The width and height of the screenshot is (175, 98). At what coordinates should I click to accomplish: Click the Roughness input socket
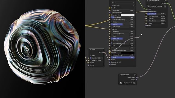pyautogui.click(x=110, y=29)
